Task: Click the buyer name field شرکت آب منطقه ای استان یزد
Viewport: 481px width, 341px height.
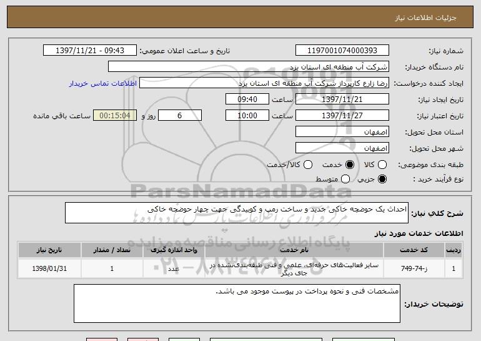Action: click(249, 67)
